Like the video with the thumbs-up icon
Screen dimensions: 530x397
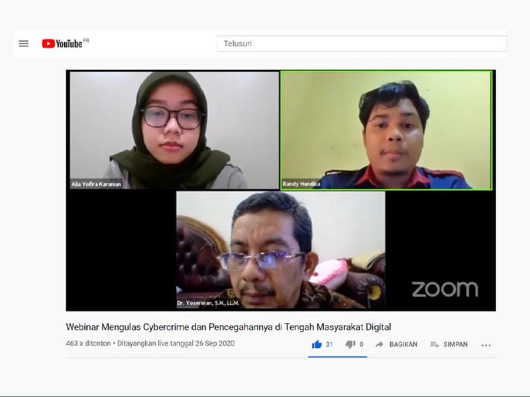317,345
